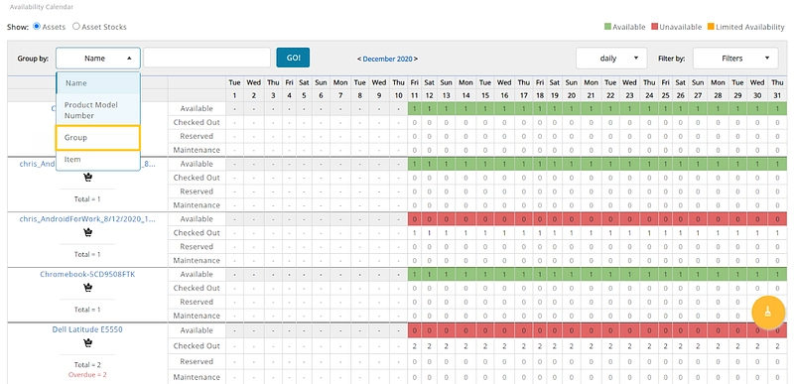Open Chromebook-SCD9508FTK asset link

click(x=87, y=274)
